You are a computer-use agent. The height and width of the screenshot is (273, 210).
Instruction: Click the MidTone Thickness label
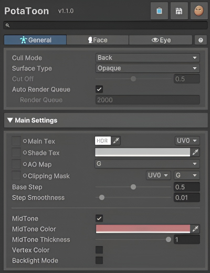41,239
